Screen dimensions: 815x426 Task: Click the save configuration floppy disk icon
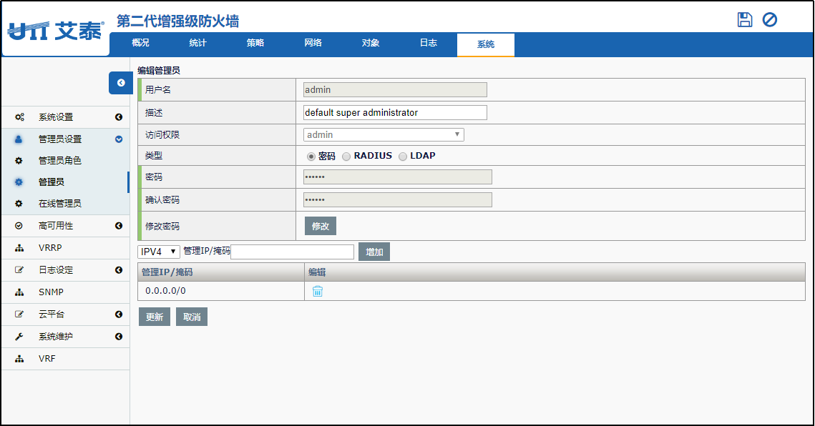744,20
